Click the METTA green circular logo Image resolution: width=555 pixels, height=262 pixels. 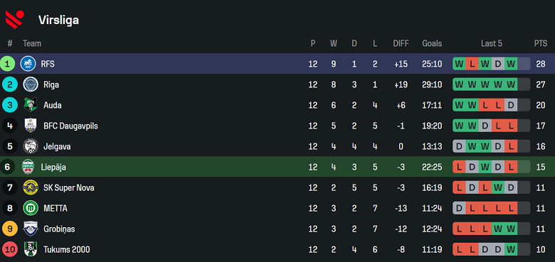click(31, 208)
